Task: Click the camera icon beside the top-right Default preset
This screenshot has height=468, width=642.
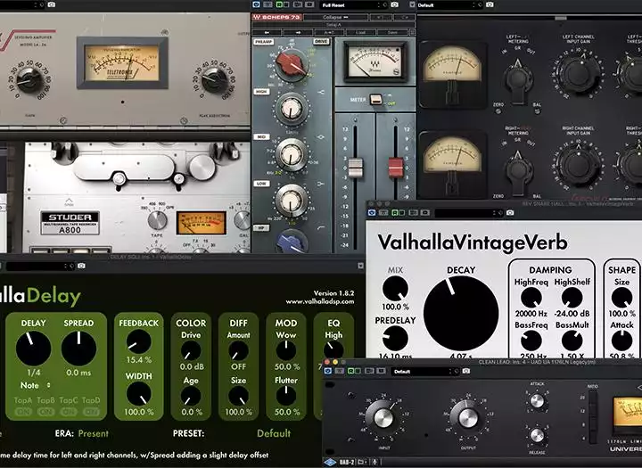Action: (490, 5)
